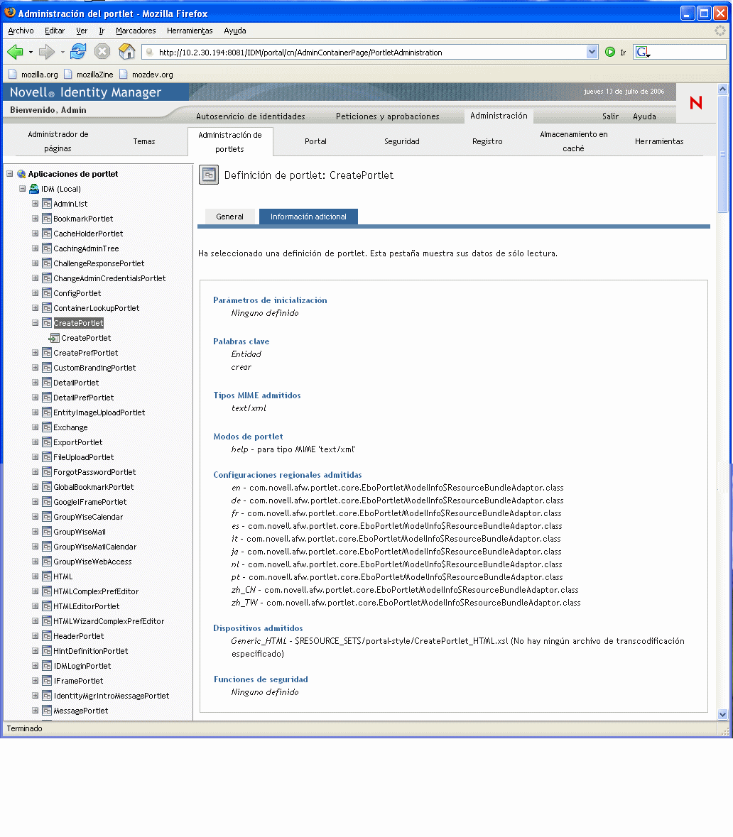Open the Back button history dropdown

click(x=31, y=52)
